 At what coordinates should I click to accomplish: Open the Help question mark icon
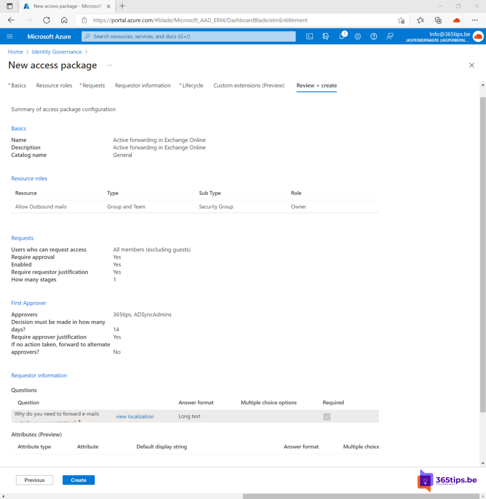373,36
